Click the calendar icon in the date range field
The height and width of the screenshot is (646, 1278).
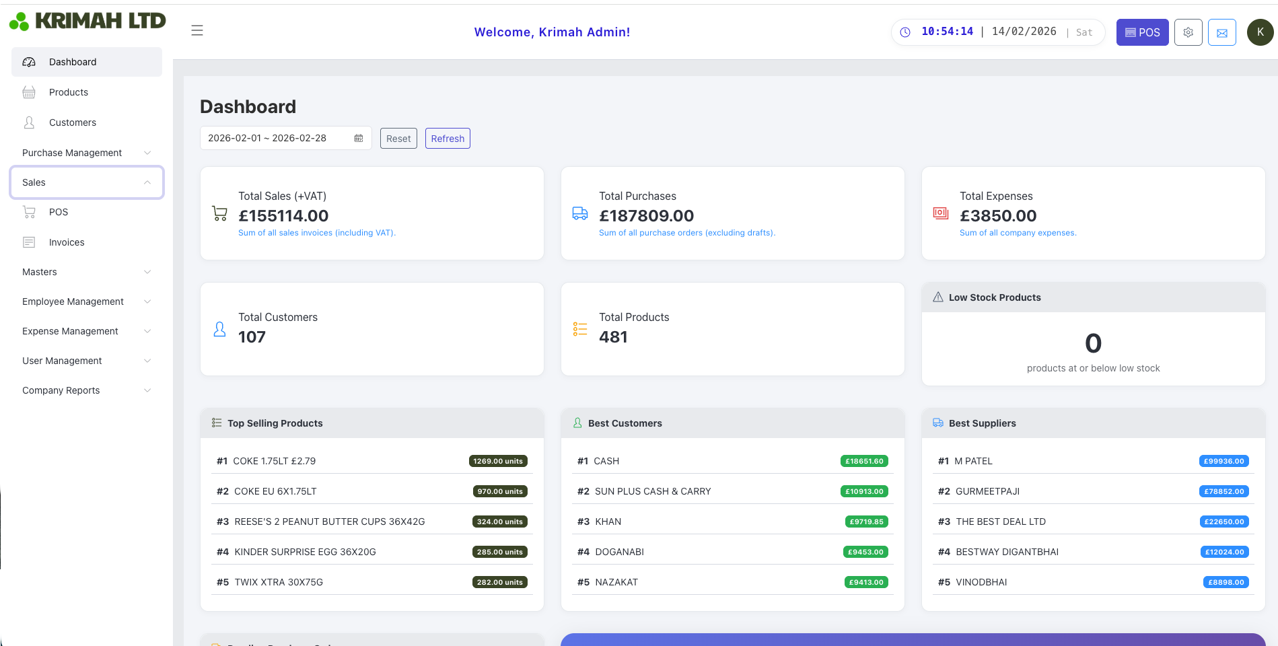point(357,137)
